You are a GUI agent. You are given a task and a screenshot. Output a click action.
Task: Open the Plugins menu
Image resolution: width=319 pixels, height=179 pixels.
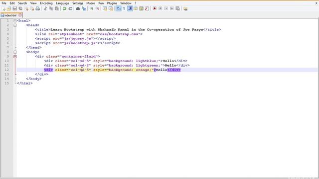112,3
